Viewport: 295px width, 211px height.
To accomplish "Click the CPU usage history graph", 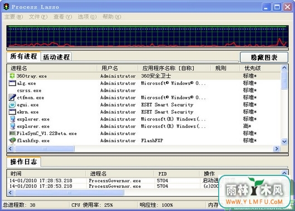I will pyautogui.click(x=147, y=36).
